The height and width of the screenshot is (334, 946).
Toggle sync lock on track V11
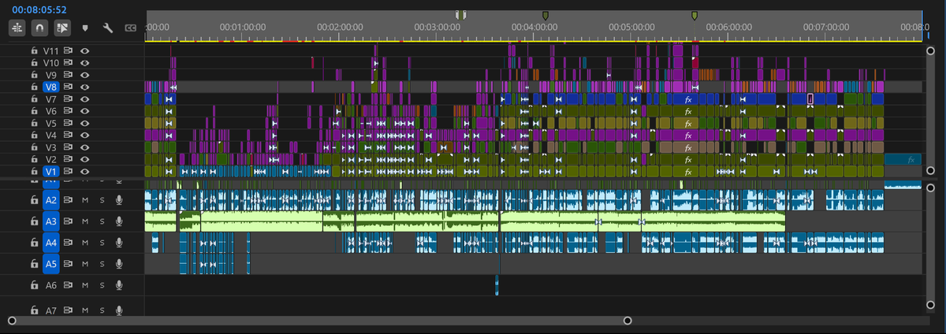point(69,50)
